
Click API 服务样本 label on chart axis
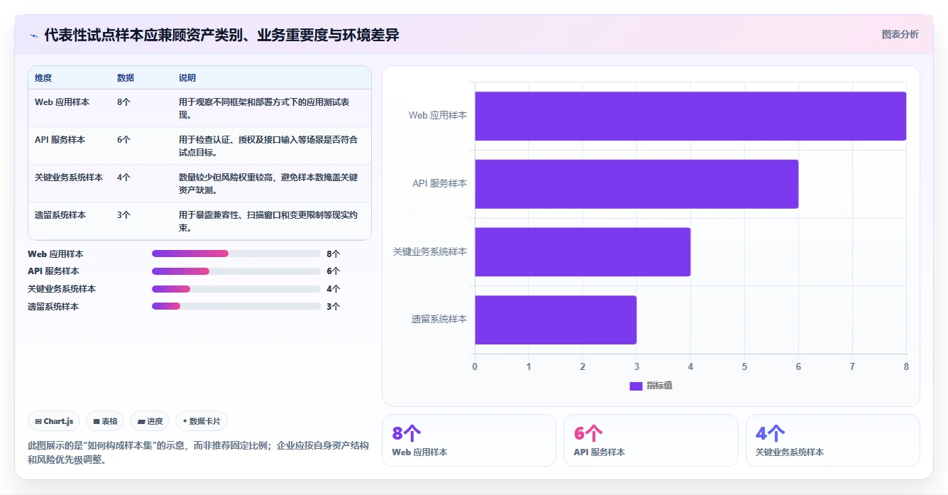(440, 183)
